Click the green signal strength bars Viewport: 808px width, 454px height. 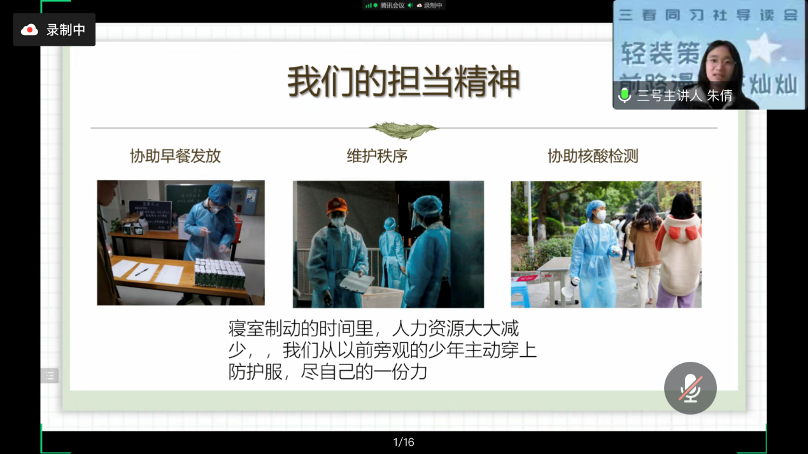[369, 5]
